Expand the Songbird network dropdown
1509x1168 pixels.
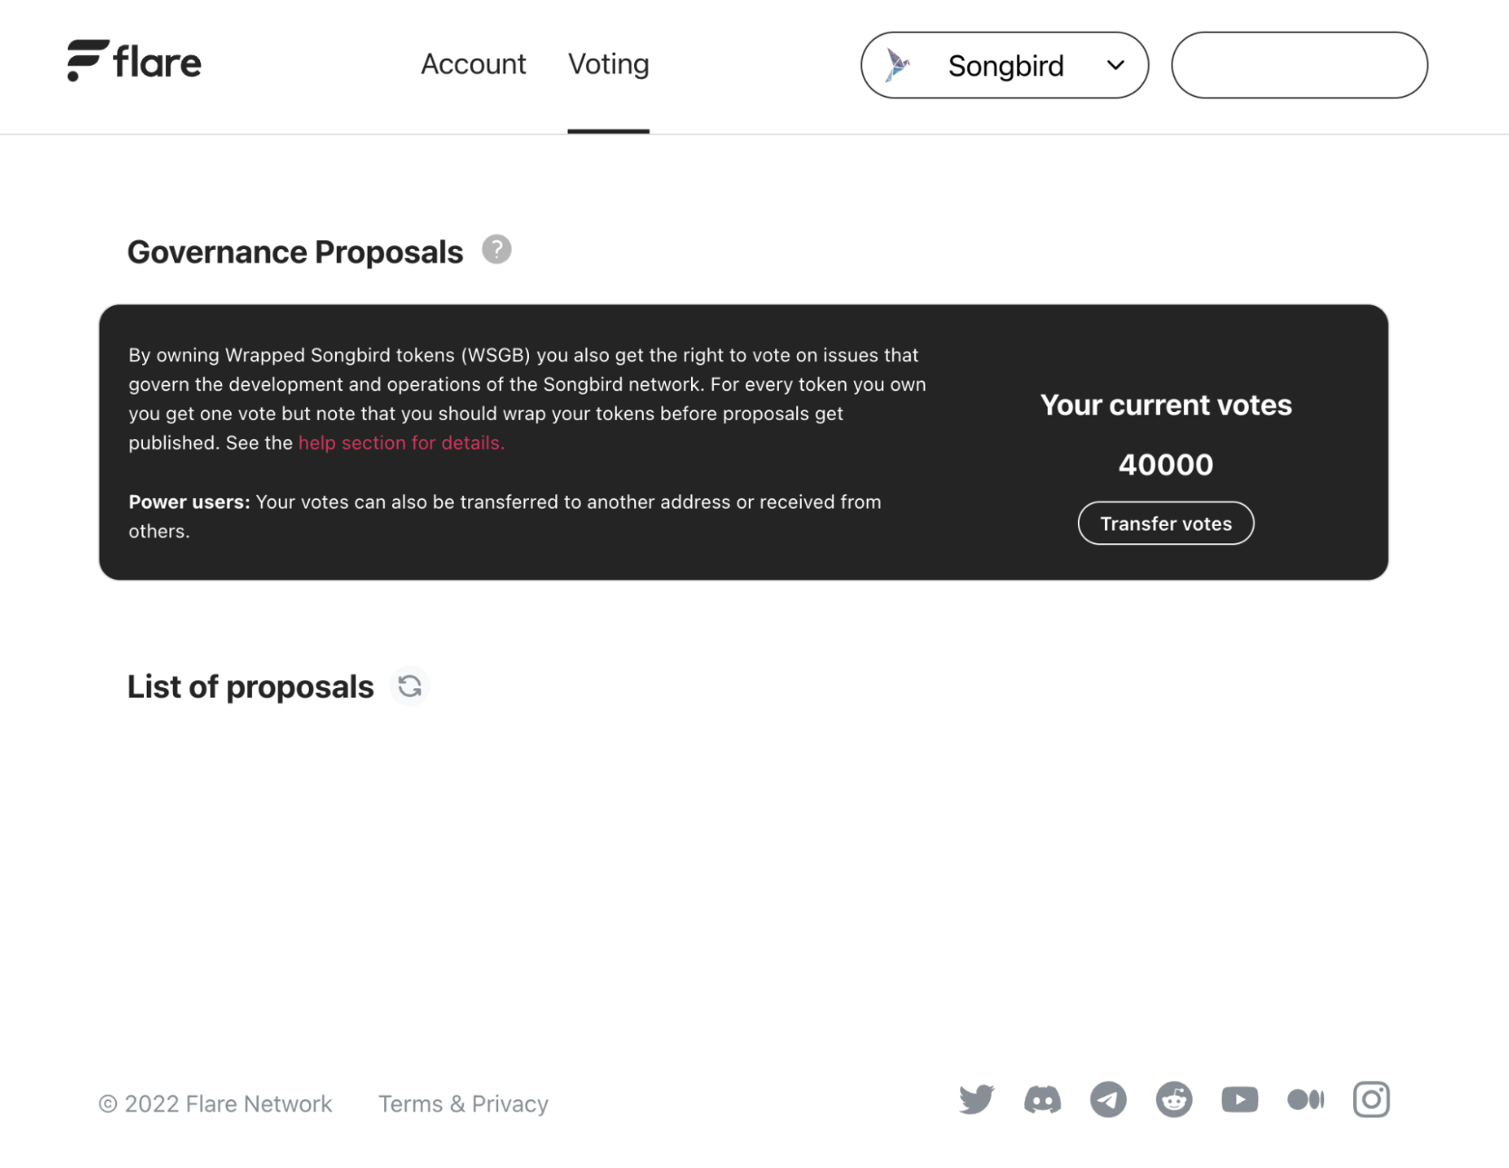1004,65
